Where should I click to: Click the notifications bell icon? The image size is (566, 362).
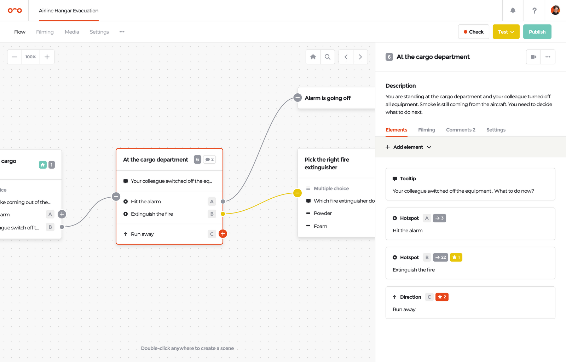(513, 11)
